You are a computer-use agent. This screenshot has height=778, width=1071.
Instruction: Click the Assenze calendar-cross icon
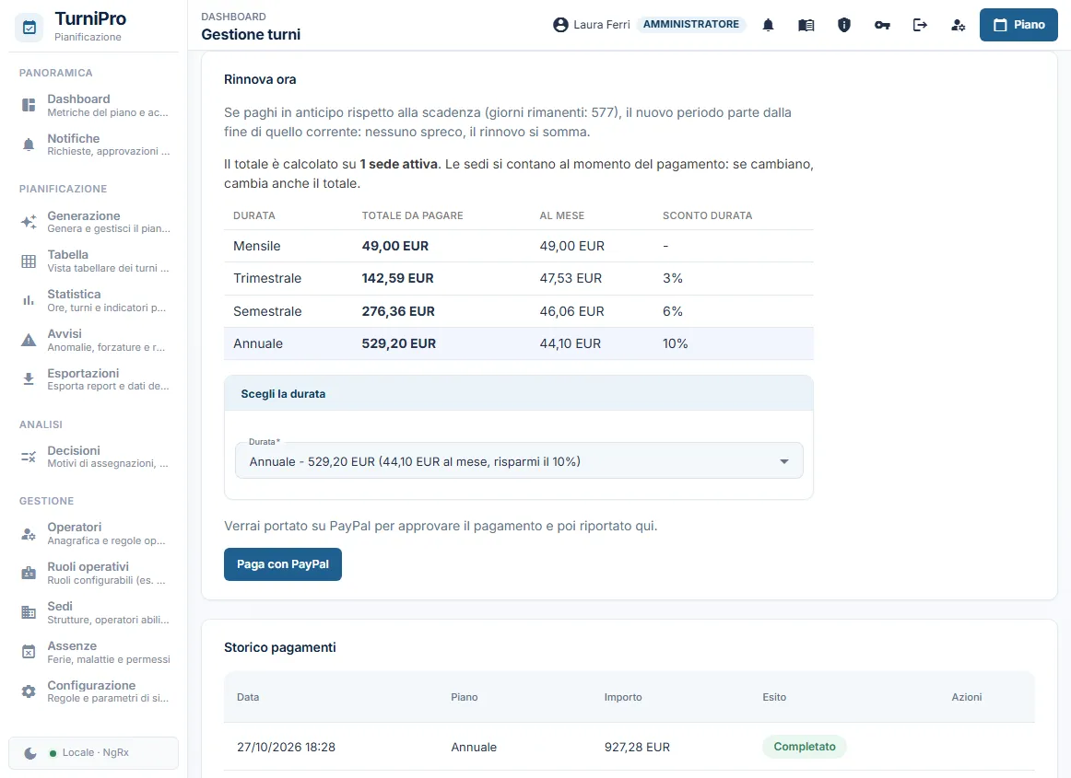(x=29, y=652)
